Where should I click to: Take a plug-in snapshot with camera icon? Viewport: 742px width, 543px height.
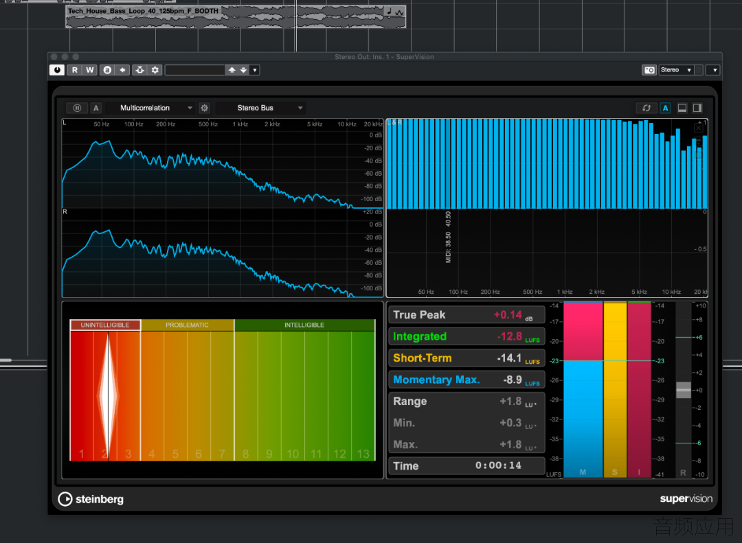(x=649, y=70)
